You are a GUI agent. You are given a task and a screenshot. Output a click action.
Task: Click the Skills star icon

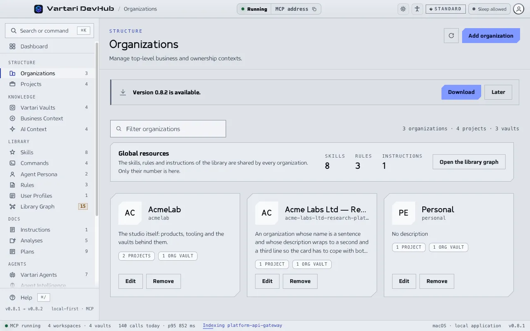click(12, 152)
